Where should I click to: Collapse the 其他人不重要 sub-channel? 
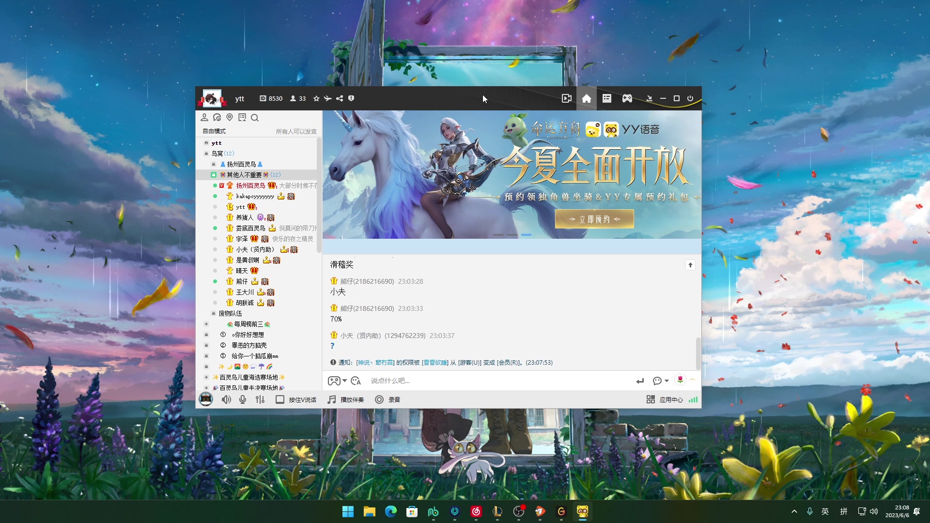tap(214, 175)
